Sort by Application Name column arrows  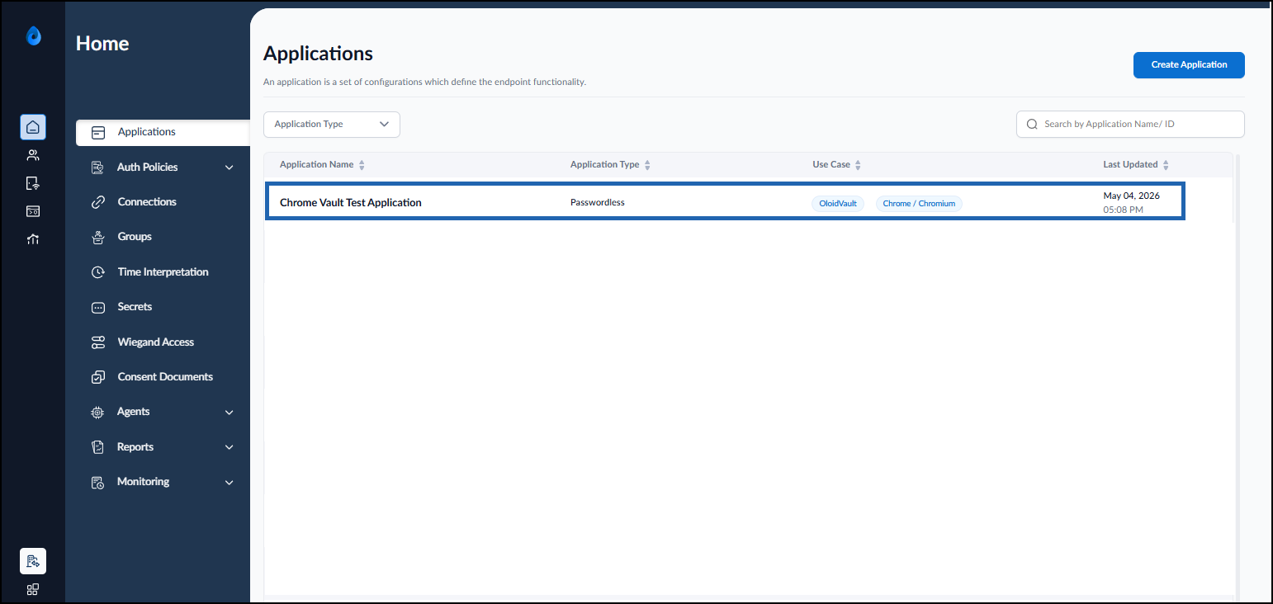pyautogui.click(x=362, y=165)
